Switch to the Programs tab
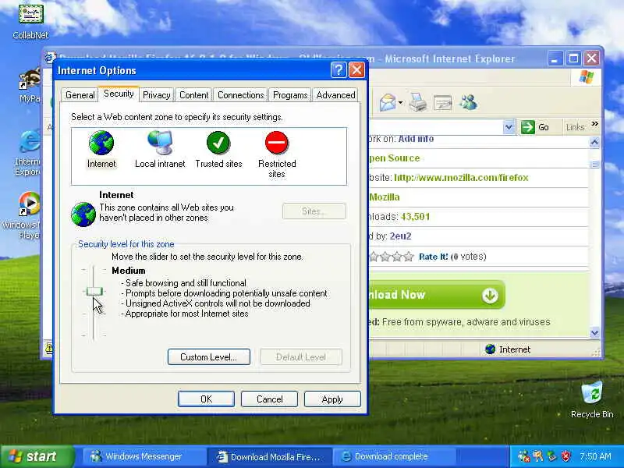This screenshot has width=624, height=468. (290, 95)
